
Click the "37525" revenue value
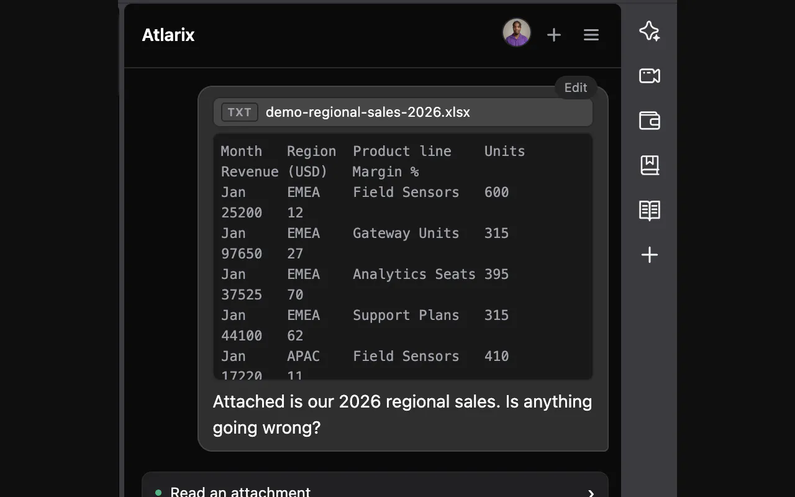pyautogui.click(x=242, y=294)
